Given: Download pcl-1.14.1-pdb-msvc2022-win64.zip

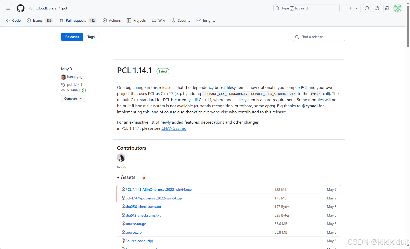Looking at the screenshot, I should pos(154,198).
